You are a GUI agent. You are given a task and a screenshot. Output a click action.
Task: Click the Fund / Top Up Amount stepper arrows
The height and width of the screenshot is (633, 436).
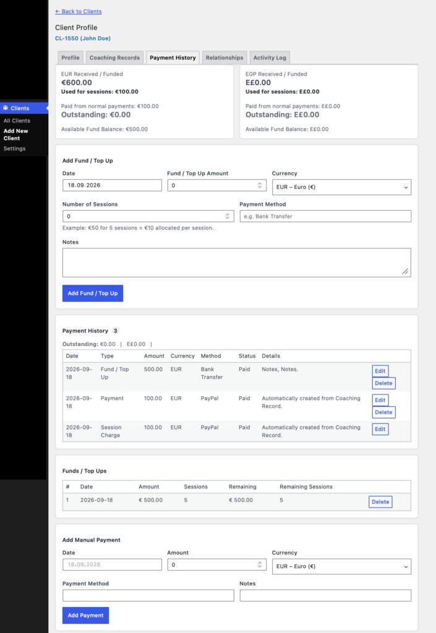260,185
